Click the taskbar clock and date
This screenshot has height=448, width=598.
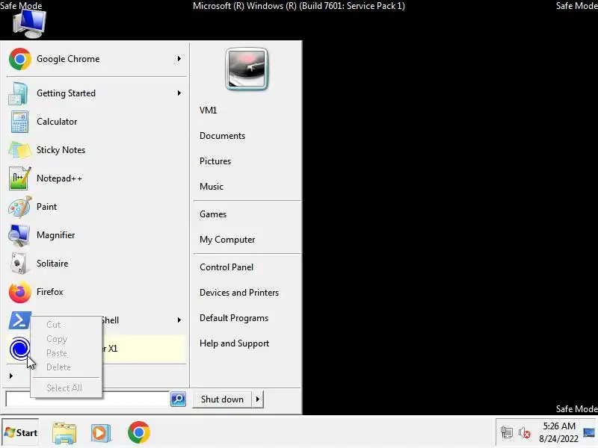point(558,433)
